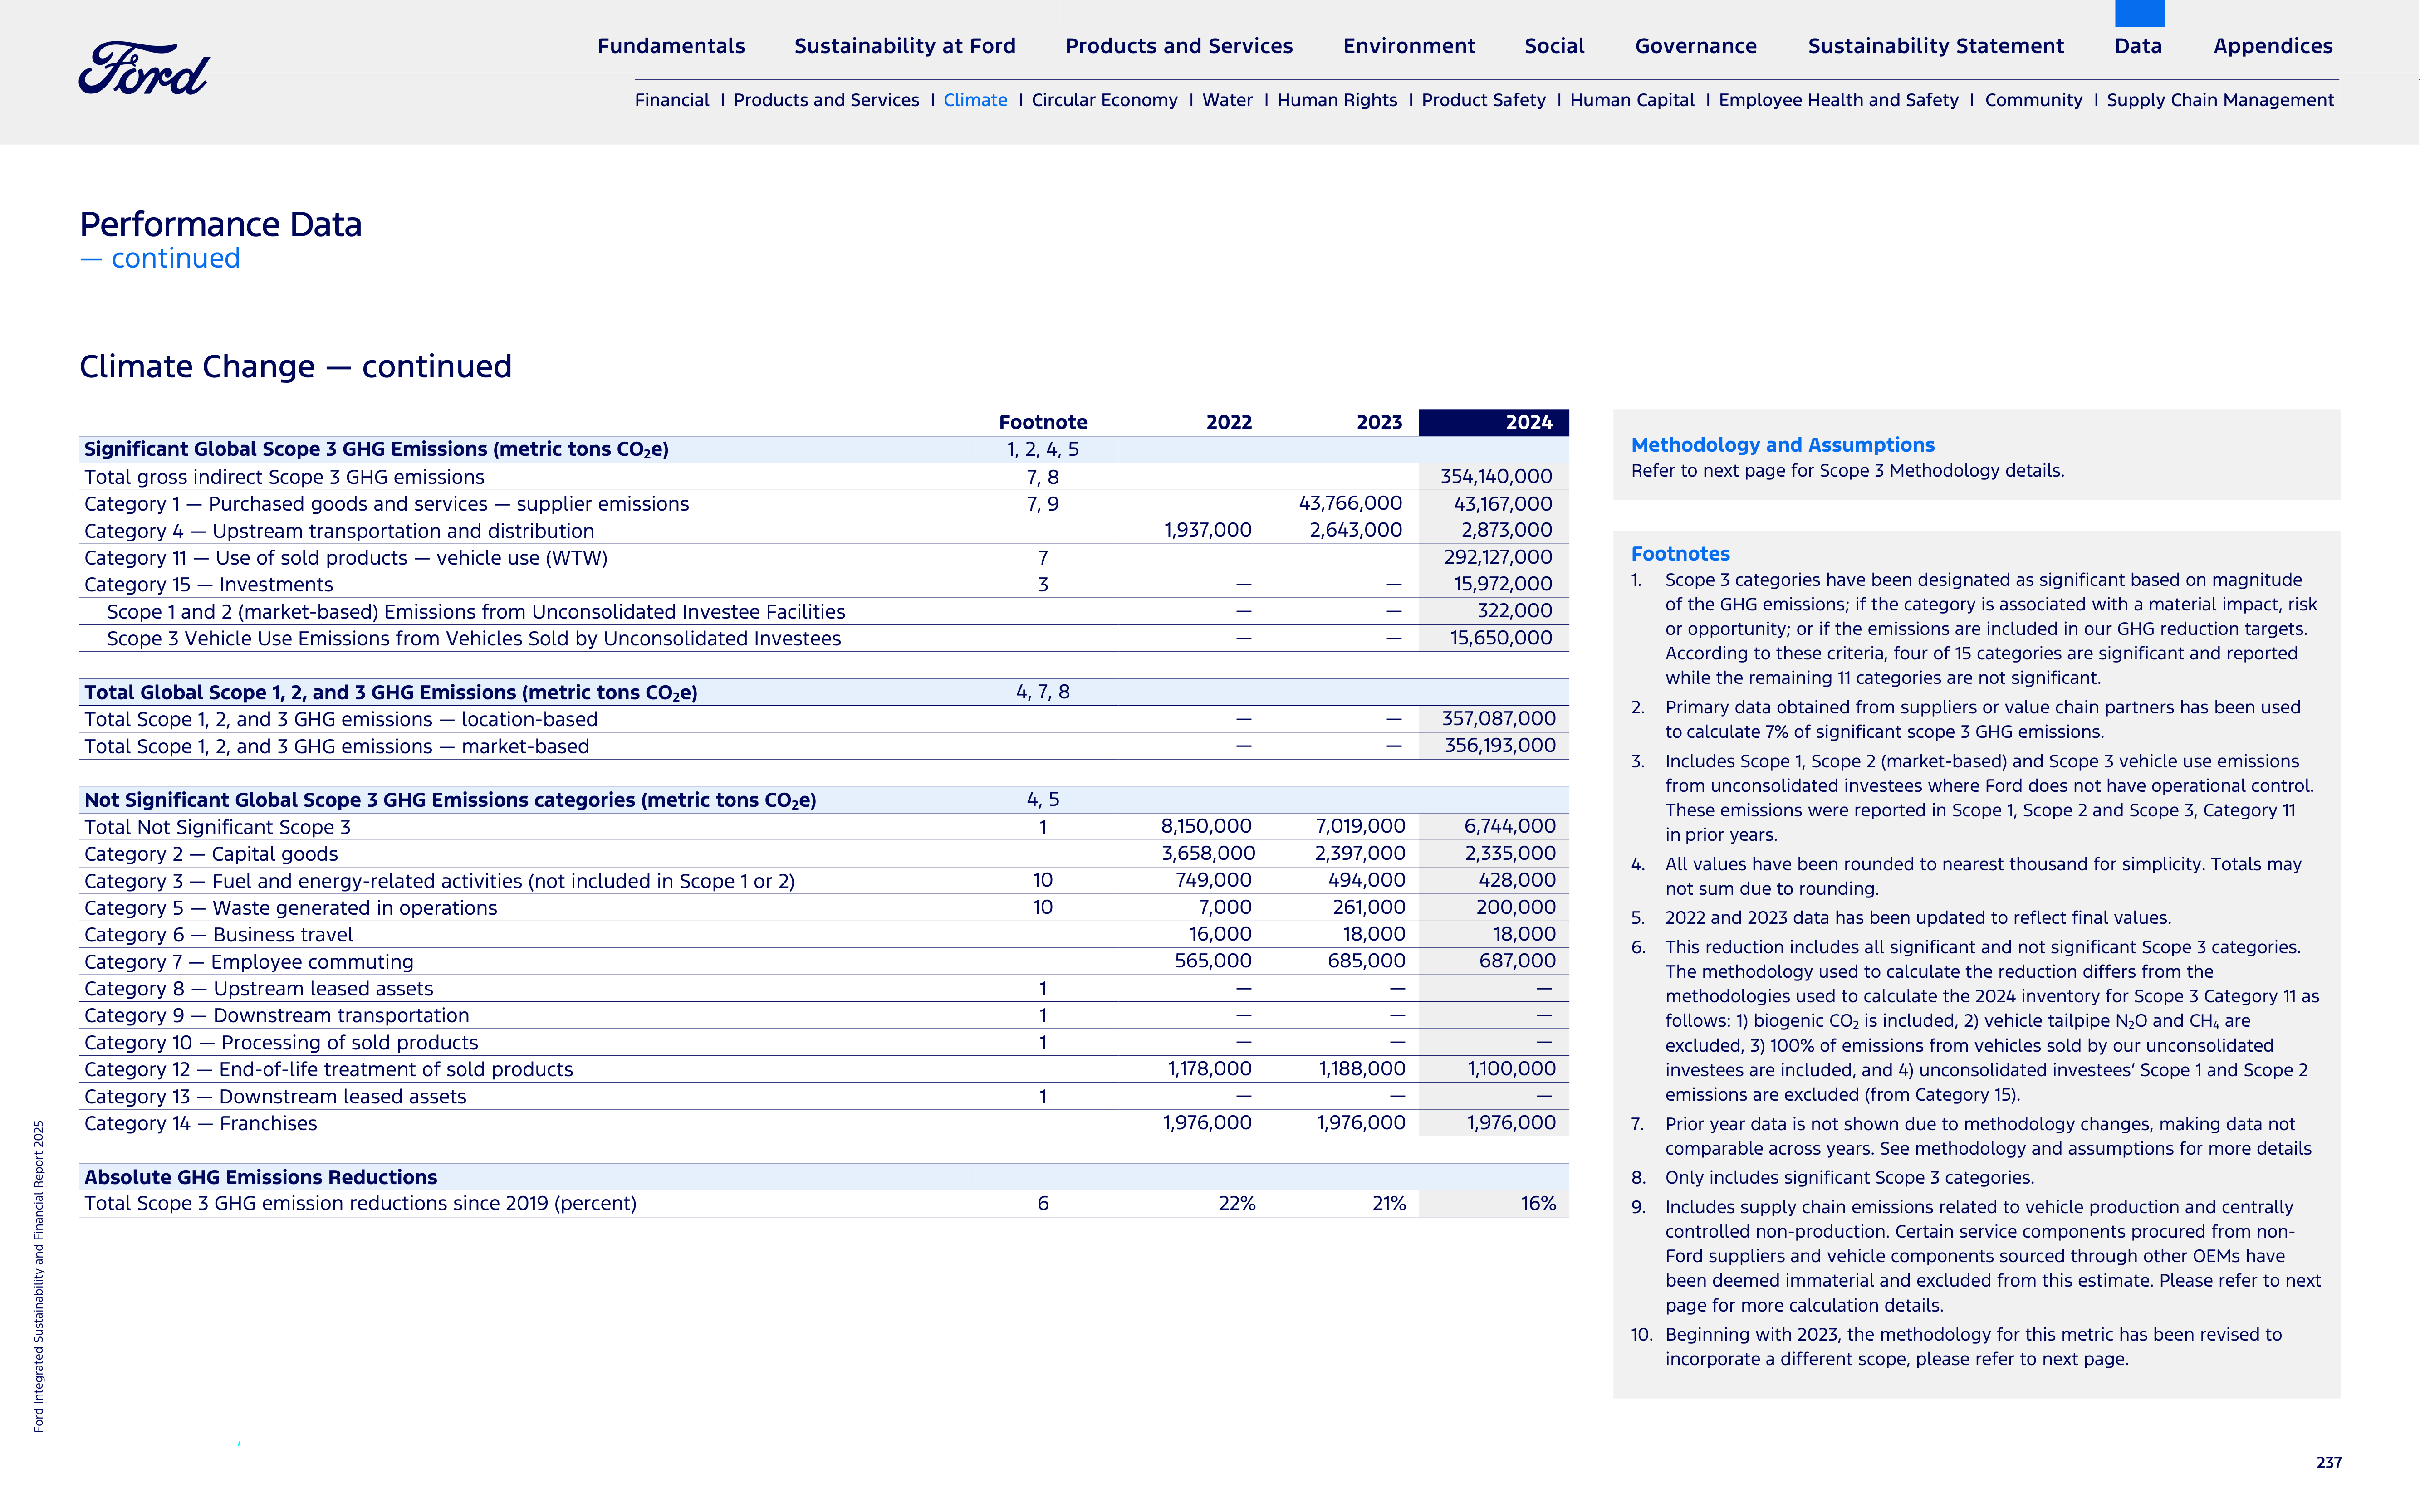Image resolution: width=2420 pixels, height=1512 pixels.
Task: Select the Environment menu item
Action: (1409, 46)
